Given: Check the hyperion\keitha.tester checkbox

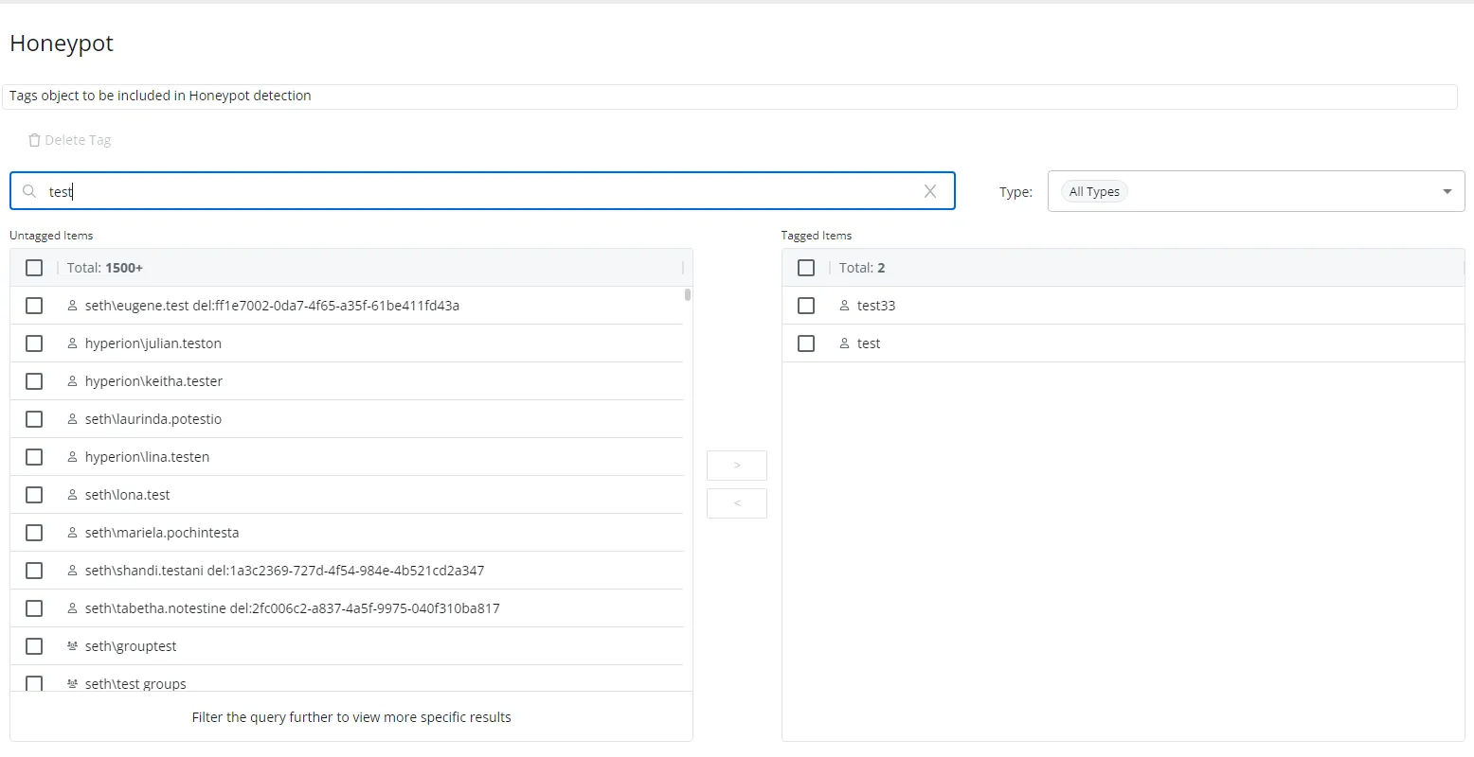Looking at the screenshot, I should 34,381.
